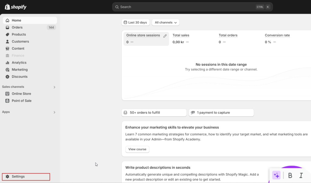The image size is (311, 183).
Task: Click the Shopify logo
Action: [15, 7]
